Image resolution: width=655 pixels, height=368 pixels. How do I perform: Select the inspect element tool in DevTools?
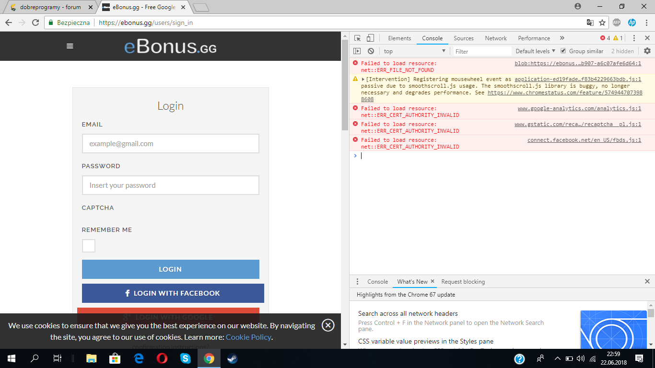(x=357, y=38)
